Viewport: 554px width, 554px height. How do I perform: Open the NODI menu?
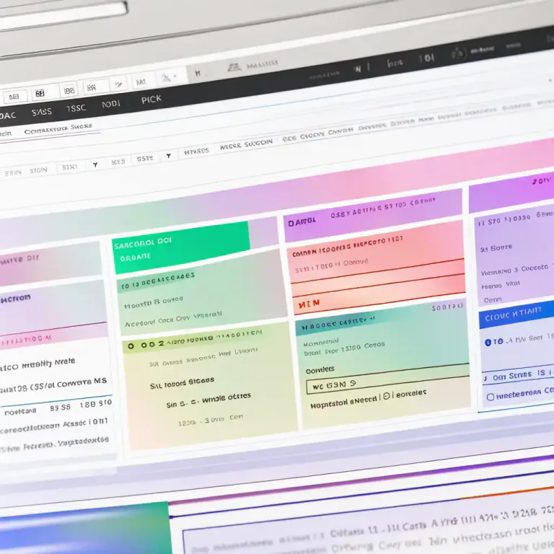111,104
